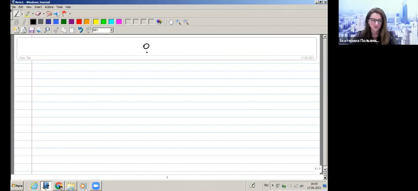Image resolution: width=418 pixels, height=191 pixels.
Task: Open the Pen tool options dropdown arrow
Action: (x=22, y=14)
